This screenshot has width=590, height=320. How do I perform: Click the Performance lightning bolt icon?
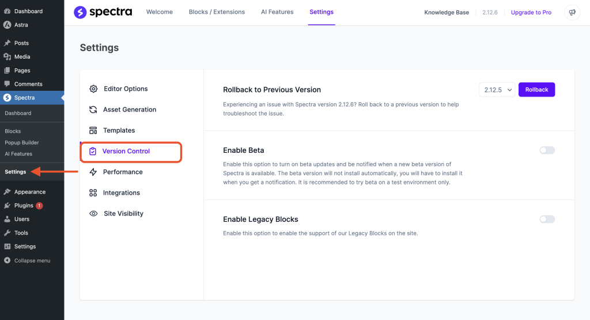[x=93, y=172]
